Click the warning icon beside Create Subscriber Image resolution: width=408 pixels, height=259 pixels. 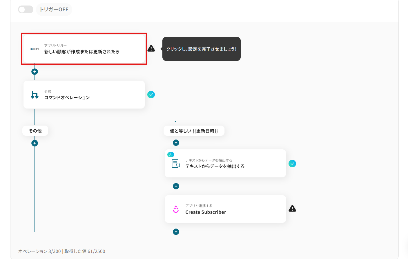point(292,209)
